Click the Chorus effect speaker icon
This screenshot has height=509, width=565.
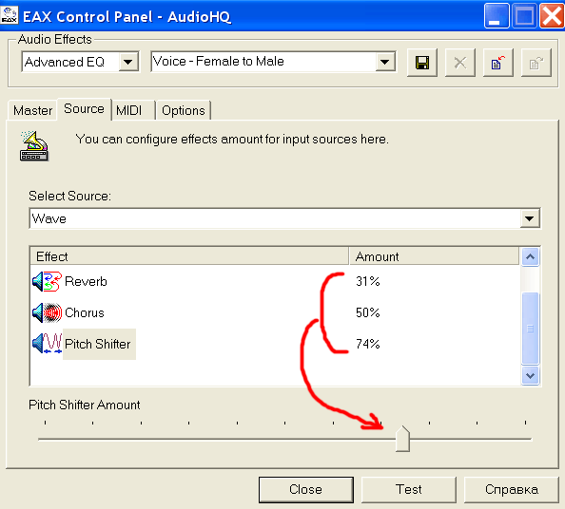47,312
